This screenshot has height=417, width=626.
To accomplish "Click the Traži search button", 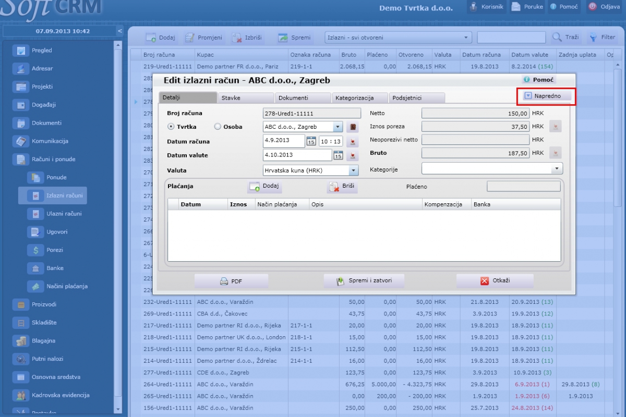I will pos(565,38).
